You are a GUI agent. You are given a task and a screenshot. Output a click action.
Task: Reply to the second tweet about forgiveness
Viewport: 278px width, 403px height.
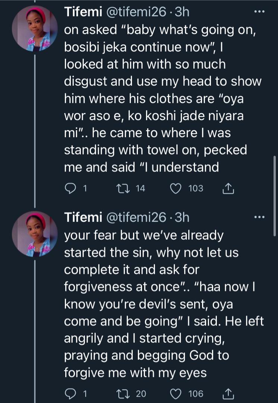pyautogui.click(x=71, y=394)
